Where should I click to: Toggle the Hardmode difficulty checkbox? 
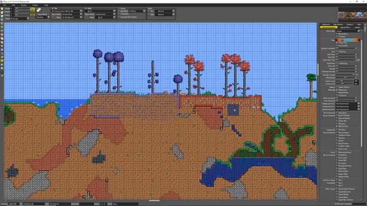tap(337, 90)
